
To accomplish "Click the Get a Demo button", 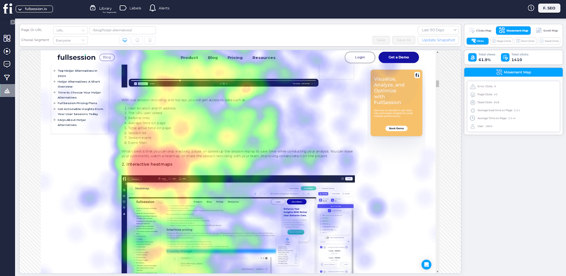I will point(399,57).
